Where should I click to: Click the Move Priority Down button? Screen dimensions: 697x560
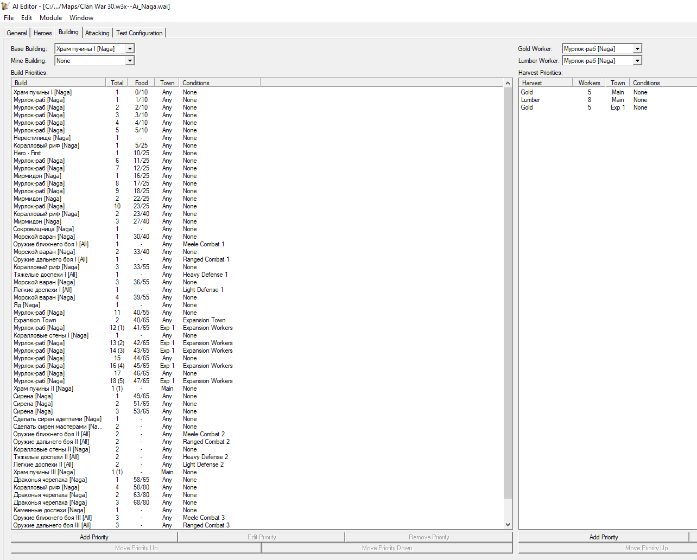(387, 548)
